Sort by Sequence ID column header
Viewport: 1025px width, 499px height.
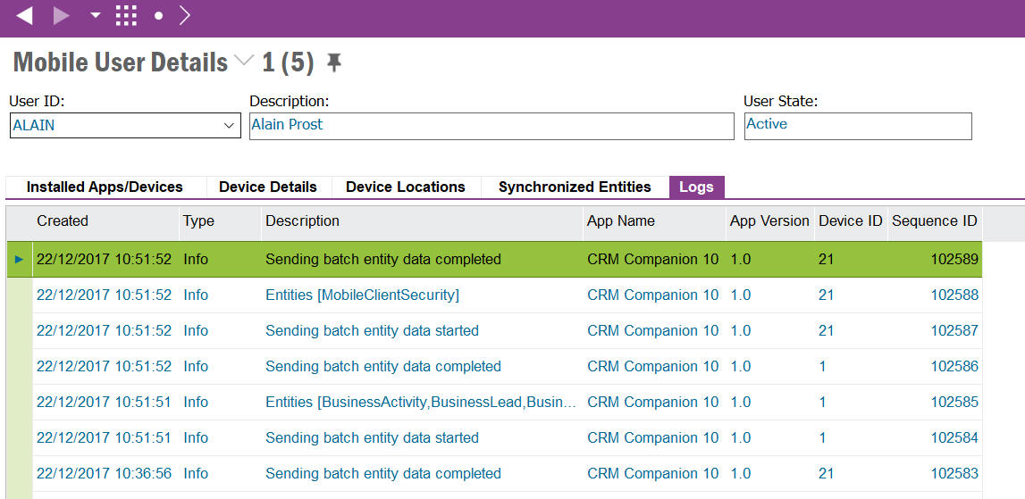[x=934, y=220]
